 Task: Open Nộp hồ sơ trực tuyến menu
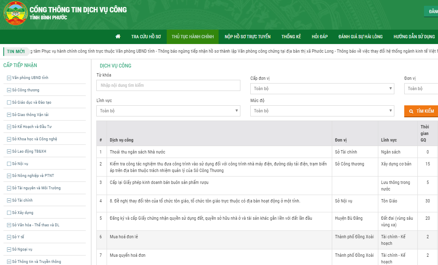pos(247,37)
